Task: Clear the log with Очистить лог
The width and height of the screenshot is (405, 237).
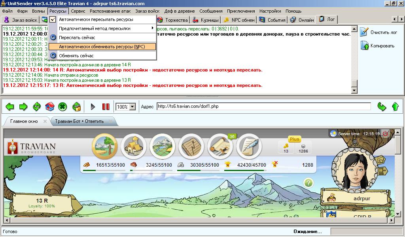Action: (x=379, y=32)
